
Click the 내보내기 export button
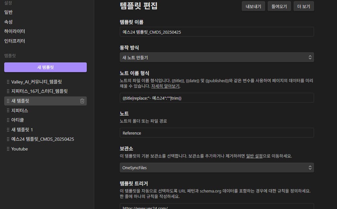(x=253, y=6)
